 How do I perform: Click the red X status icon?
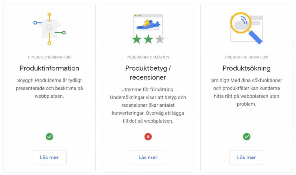(148, 137)
